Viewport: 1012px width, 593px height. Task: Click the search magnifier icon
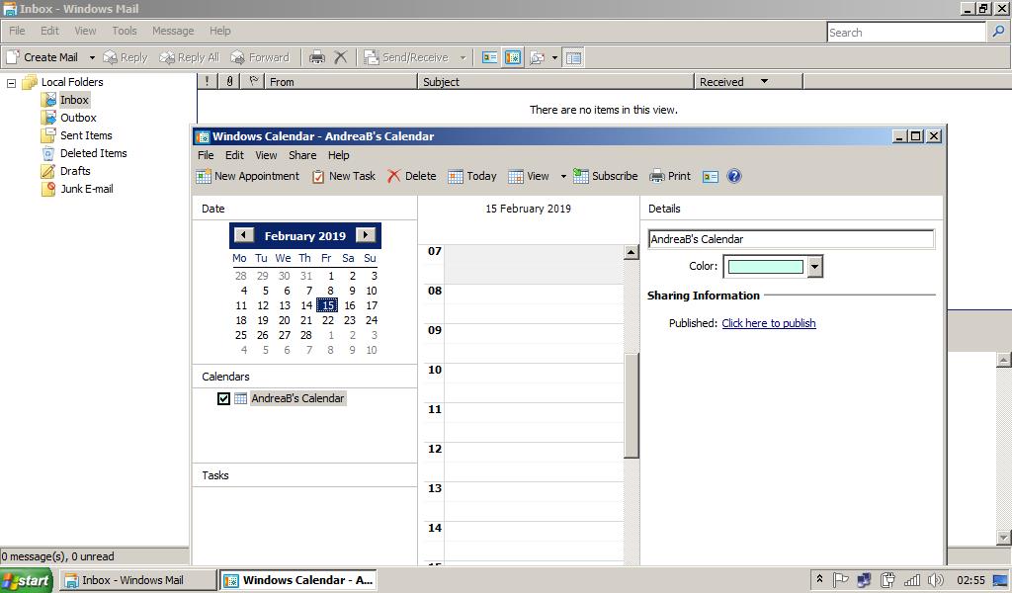(x=998, y=32)
